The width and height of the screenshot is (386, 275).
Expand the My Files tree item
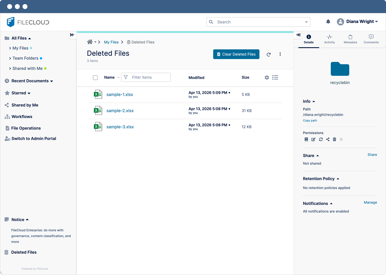click(x=10, y=48)
